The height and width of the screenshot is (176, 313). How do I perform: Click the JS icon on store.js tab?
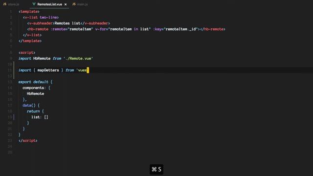[5, 4]
